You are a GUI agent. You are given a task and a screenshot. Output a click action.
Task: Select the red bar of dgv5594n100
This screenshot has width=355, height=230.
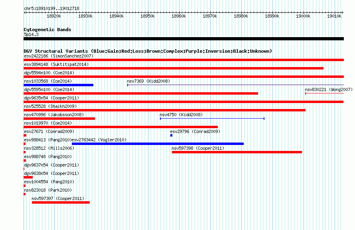[x=183, y=77]
